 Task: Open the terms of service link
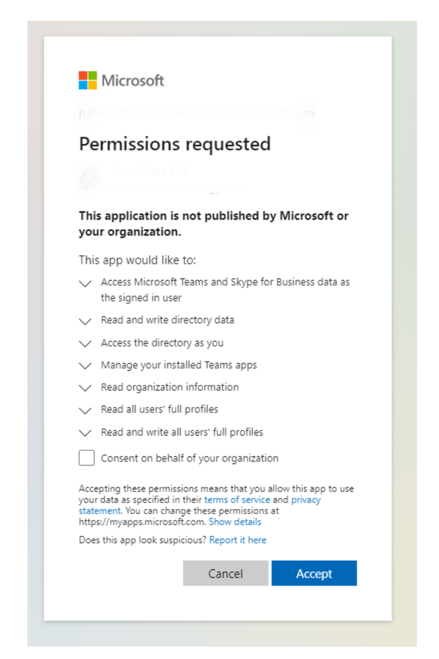click(237, 499)
